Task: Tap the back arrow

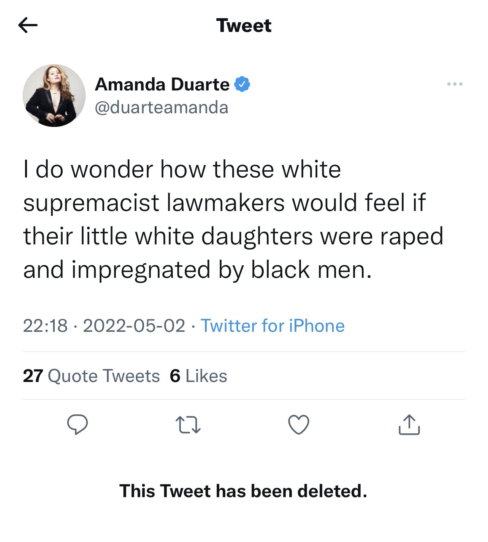Action: (28, 25)
